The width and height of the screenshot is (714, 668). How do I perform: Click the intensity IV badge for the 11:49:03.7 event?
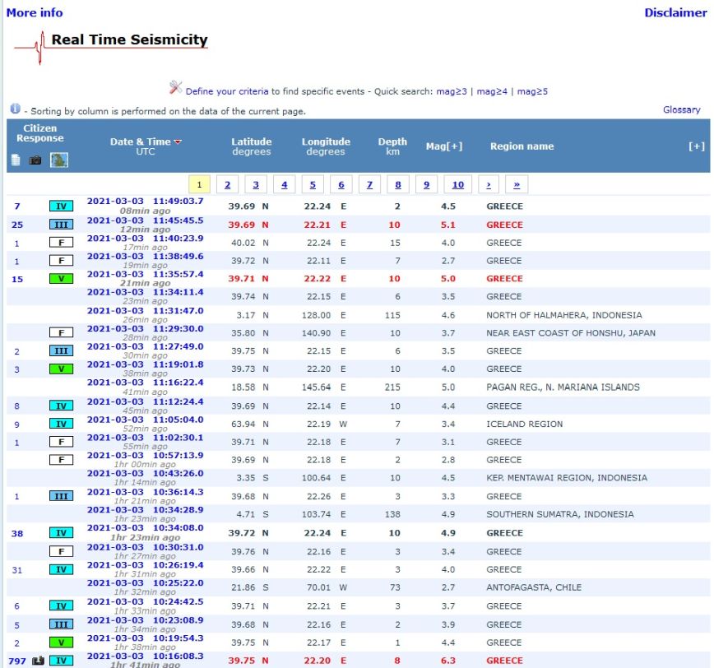click(61, 206)
